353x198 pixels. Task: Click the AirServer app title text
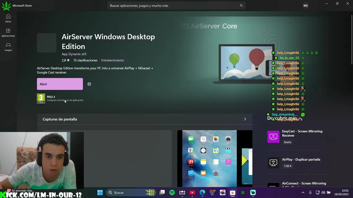tap(108, 41)
